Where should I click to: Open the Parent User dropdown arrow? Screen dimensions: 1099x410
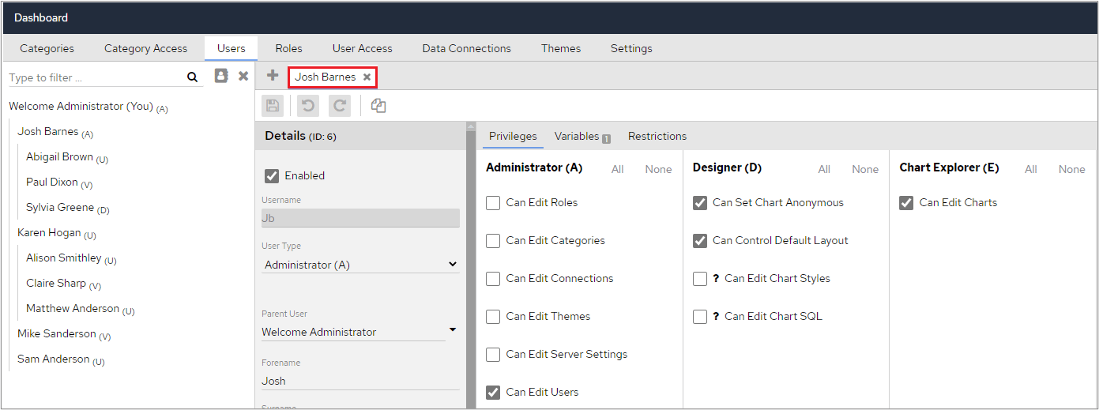(x=453, y=329)
